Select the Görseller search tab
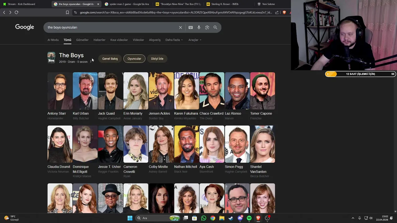Screen dimensions: 397x223 pos(82,40)
